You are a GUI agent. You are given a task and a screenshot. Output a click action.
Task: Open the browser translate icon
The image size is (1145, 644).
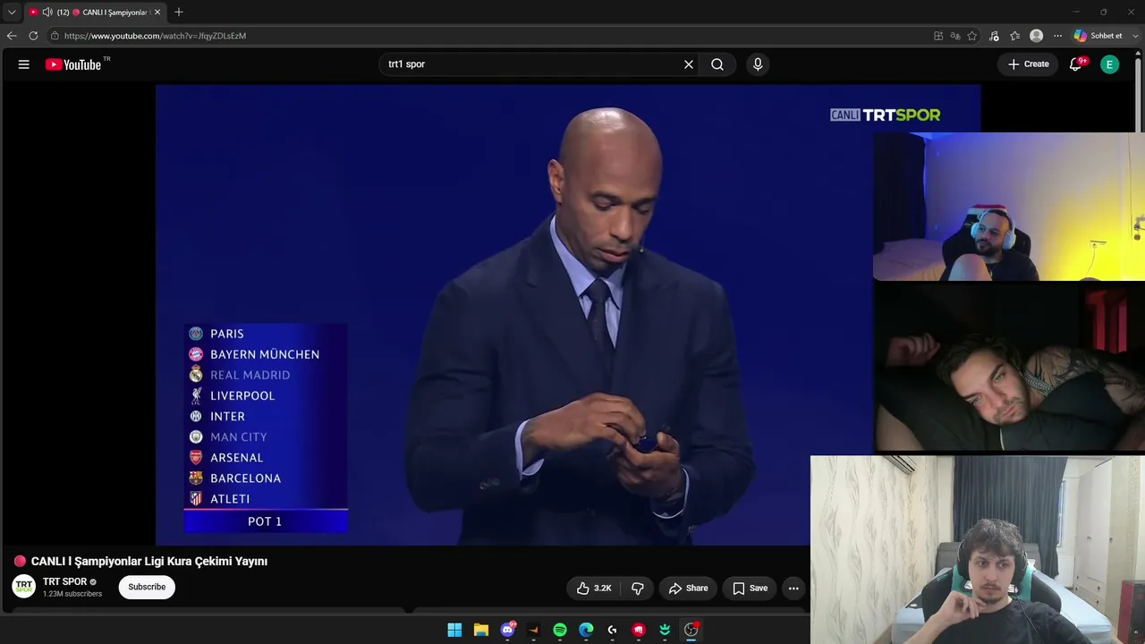pos(955,36)
